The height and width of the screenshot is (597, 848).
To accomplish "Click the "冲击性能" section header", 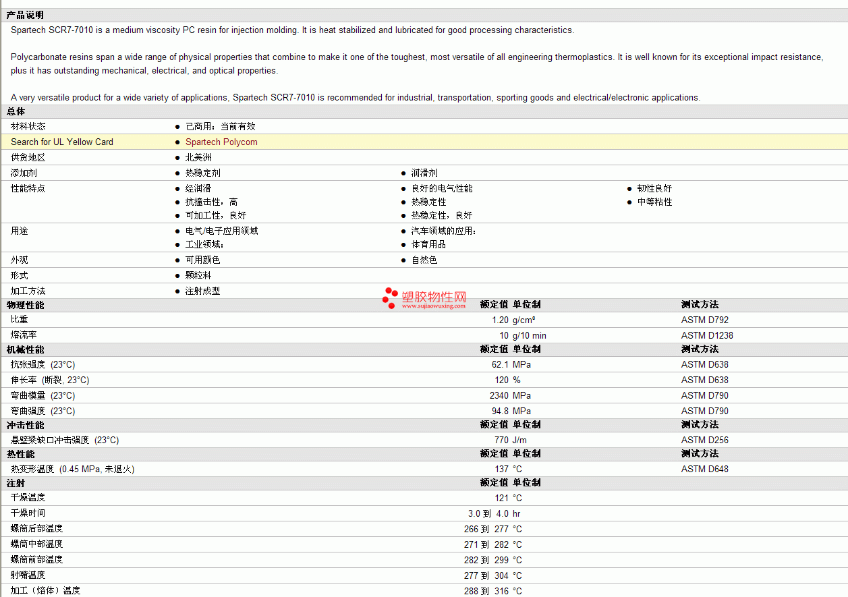I will (x=25, y=424).
